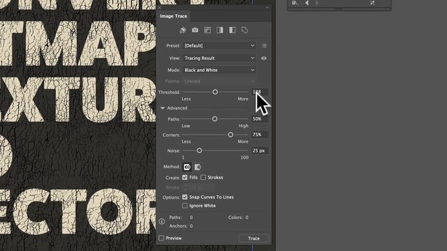Select the Abutting method icon
The height and width of the screenshot is (251, 447).
(x=187, y=167)
